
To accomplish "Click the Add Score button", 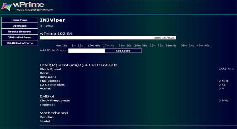I will coord(123,50).
